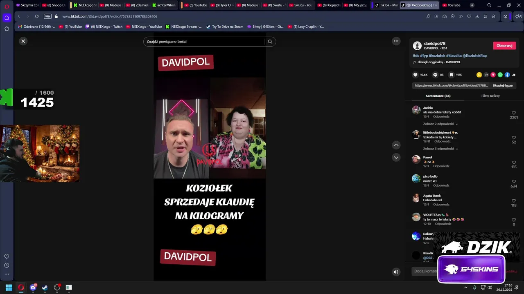Open Opera easy setup sliders icon
Viewport: 524px width, 294px height.
[486, 16]
